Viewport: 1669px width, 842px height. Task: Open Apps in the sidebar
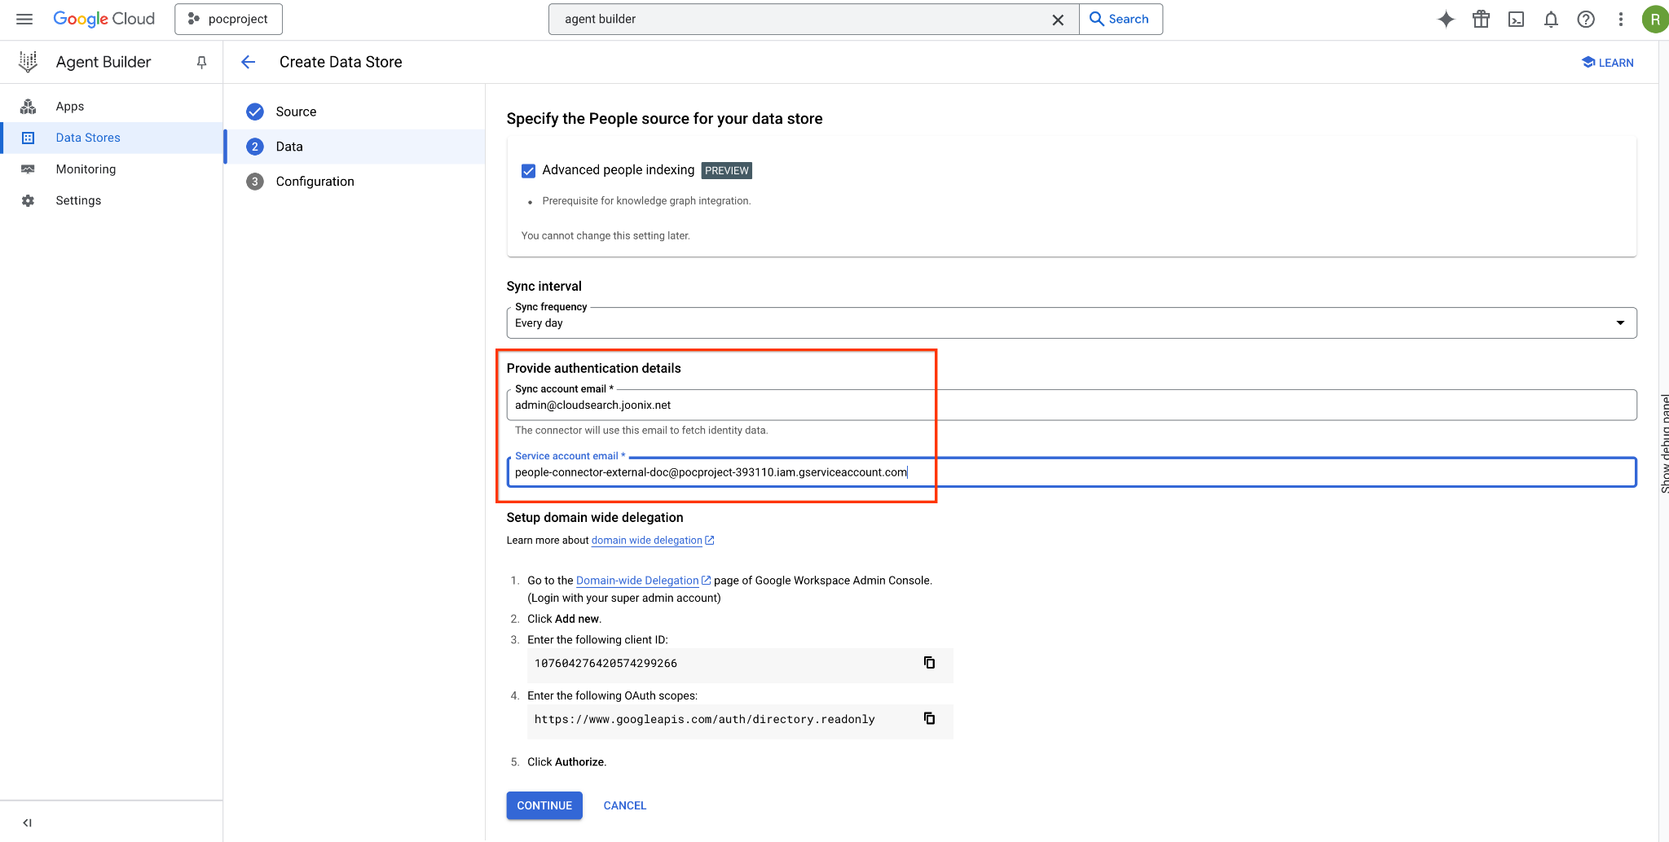pos(112,106)
